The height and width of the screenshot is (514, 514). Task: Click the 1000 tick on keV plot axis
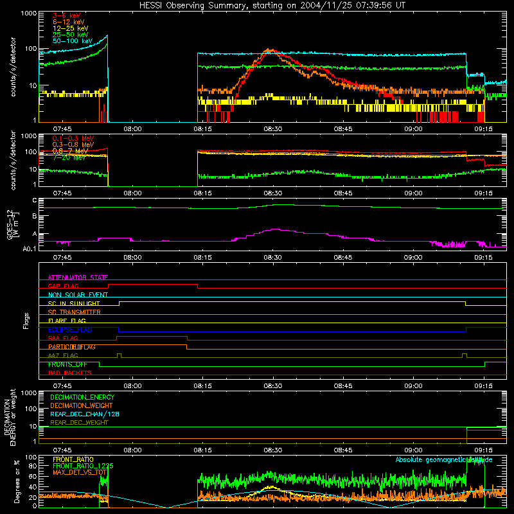[29, 13]
